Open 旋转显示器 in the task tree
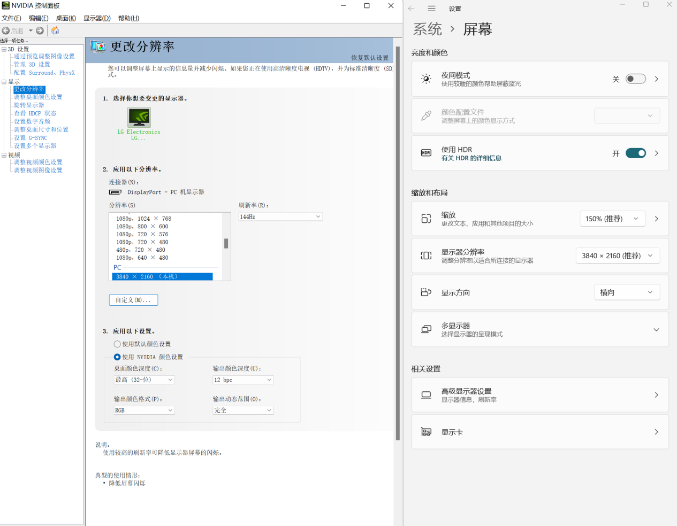Image resolution: width=677 pixels, height=526 pixels. [x=29, y=105]
